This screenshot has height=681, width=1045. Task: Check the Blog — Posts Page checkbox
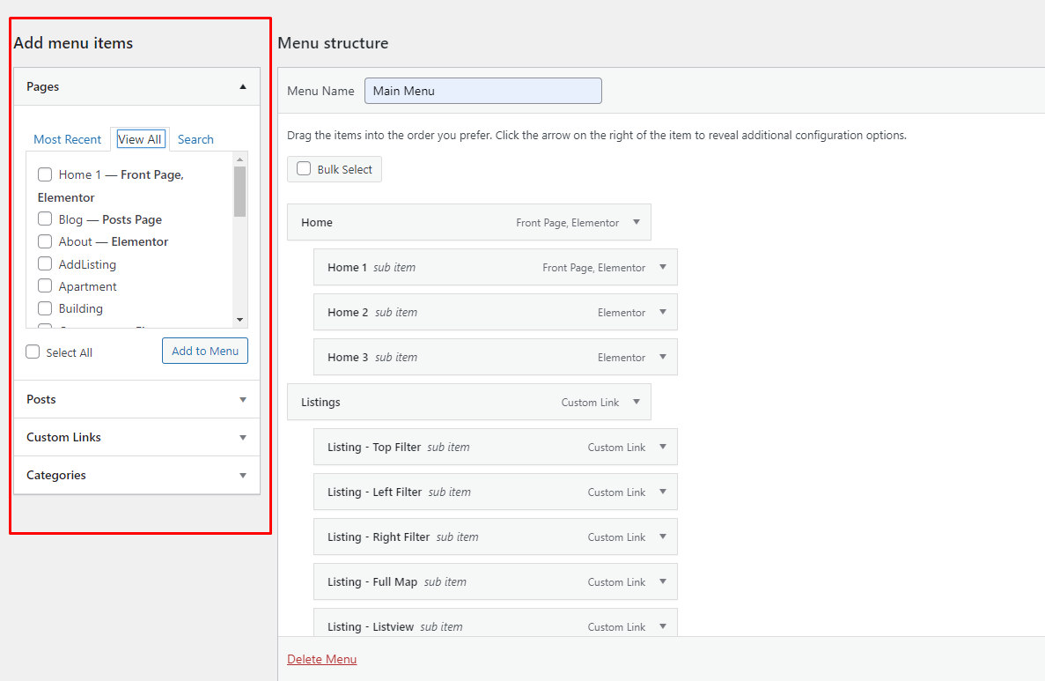[45, 219]
